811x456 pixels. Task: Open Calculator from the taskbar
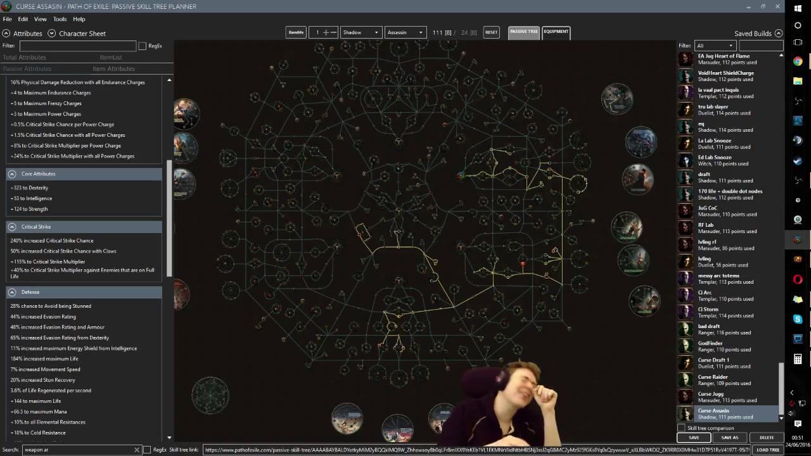(798, 358)
